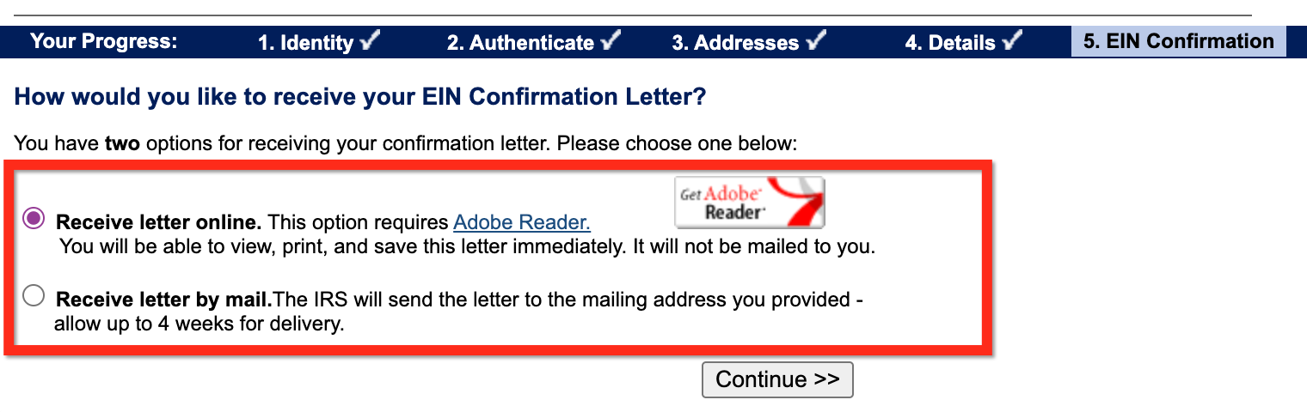Click the checkmark beside Authenticate step
Screen dimensions: 1307x412
tap(612, 40)
